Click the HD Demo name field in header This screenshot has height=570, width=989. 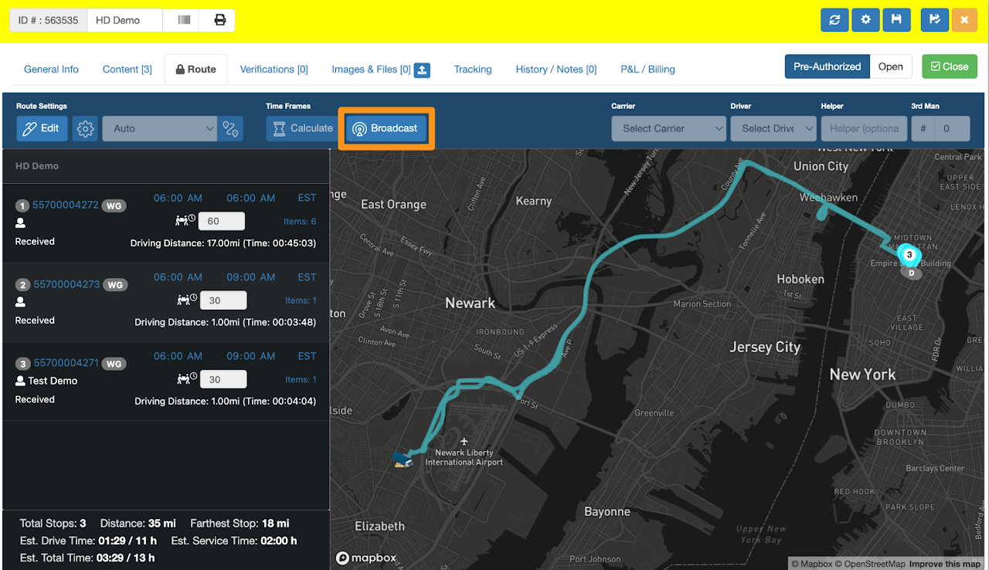125,20
